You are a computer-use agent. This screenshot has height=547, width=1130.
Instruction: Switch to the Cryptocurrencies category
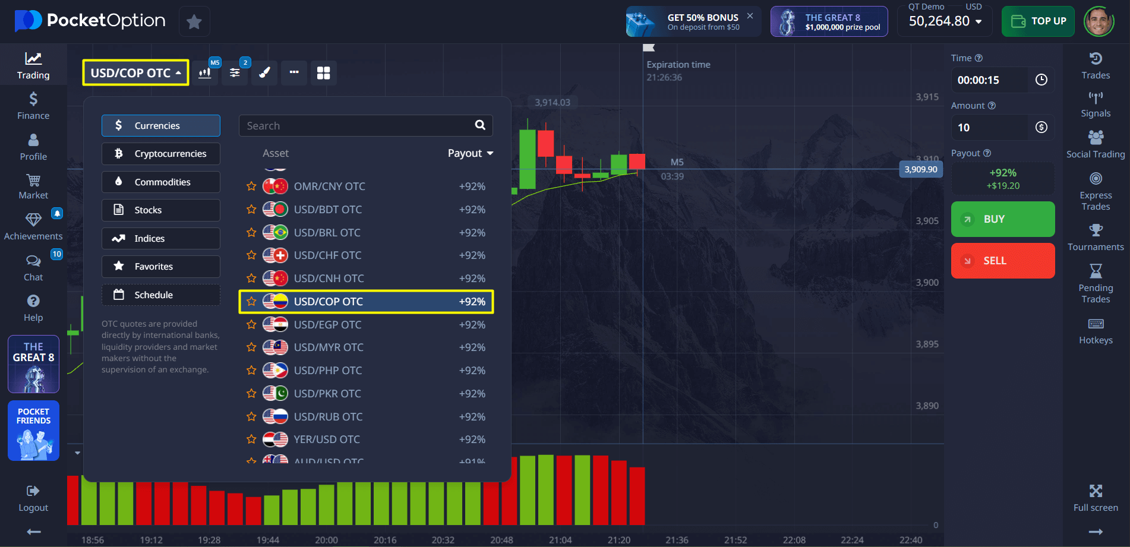(x=161, y=154)
